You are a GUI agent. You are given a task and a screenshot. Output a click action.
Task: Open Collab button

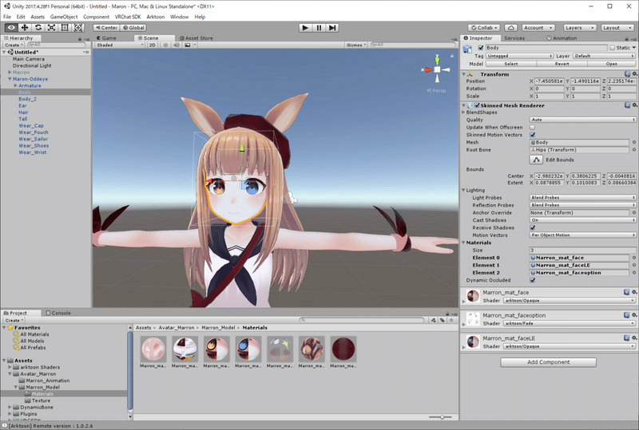pos(484,28)
